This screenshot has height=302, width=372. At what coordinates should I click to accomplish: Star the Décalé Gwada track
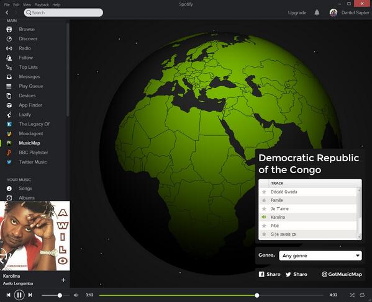[264, 192]
